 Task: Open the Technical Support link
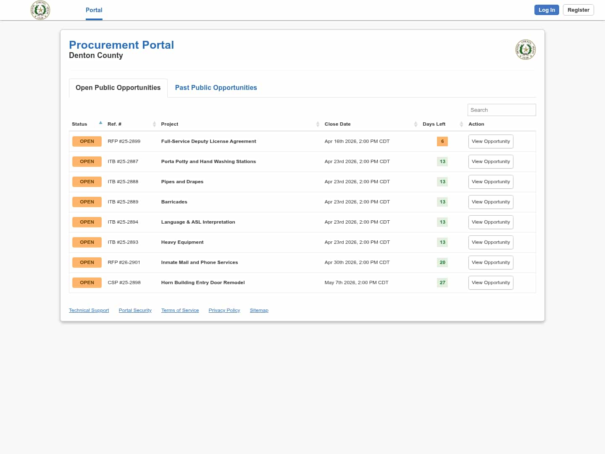point(89,311)
